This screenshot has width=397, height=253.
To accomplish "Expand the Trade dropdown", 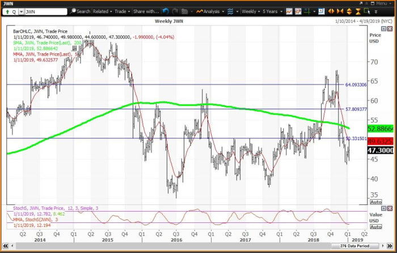I will (121, 11).
